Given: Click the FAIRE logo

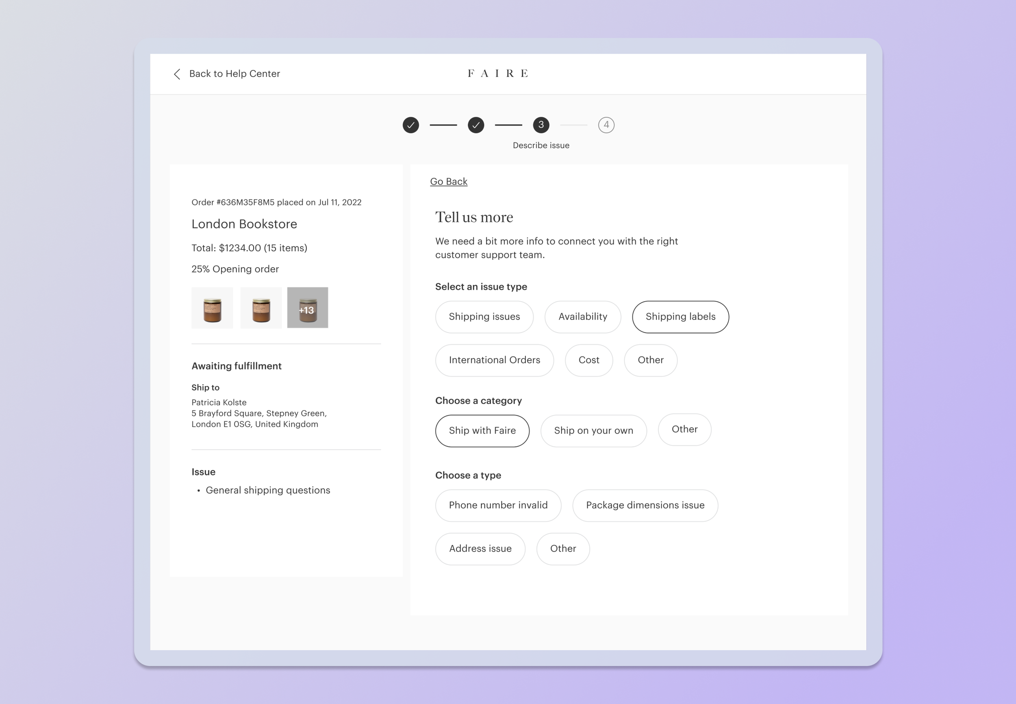Looking at the screenshot, I should 497,73.
